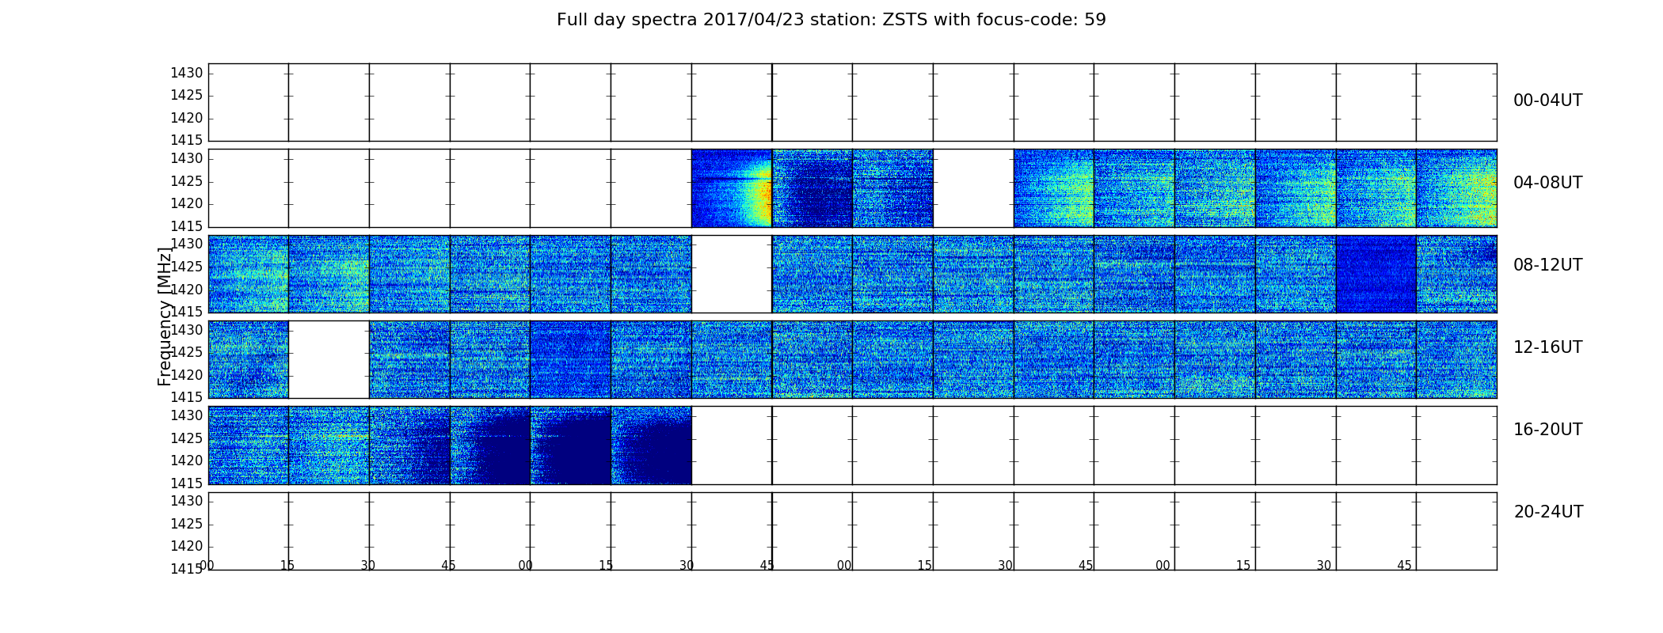The width and height of the screenshot is (1663, 633).
Task: Select the '16-20UT' row label
Action: click(x=1547, y=430)
